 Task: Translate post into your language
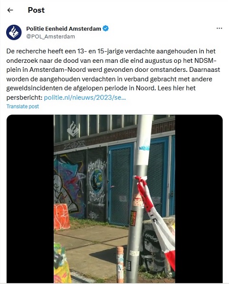point(23,106)
